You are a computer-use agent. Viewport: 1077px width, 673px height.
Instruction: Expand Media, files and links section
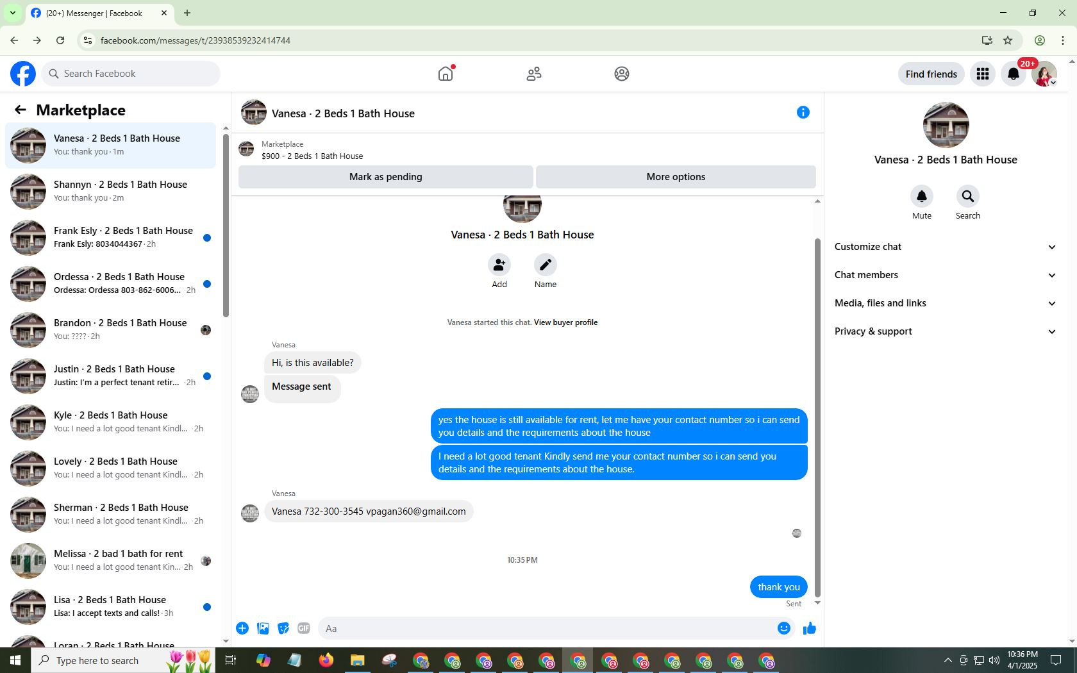[x=946, y=303]
